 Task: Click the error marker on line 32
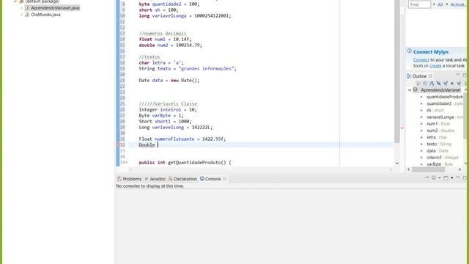coord(118,144)
